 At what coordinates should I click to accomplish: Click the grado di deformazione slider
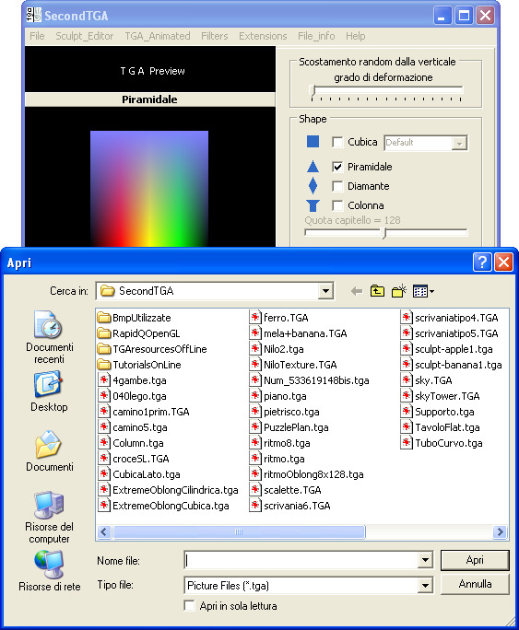[386, 91]
